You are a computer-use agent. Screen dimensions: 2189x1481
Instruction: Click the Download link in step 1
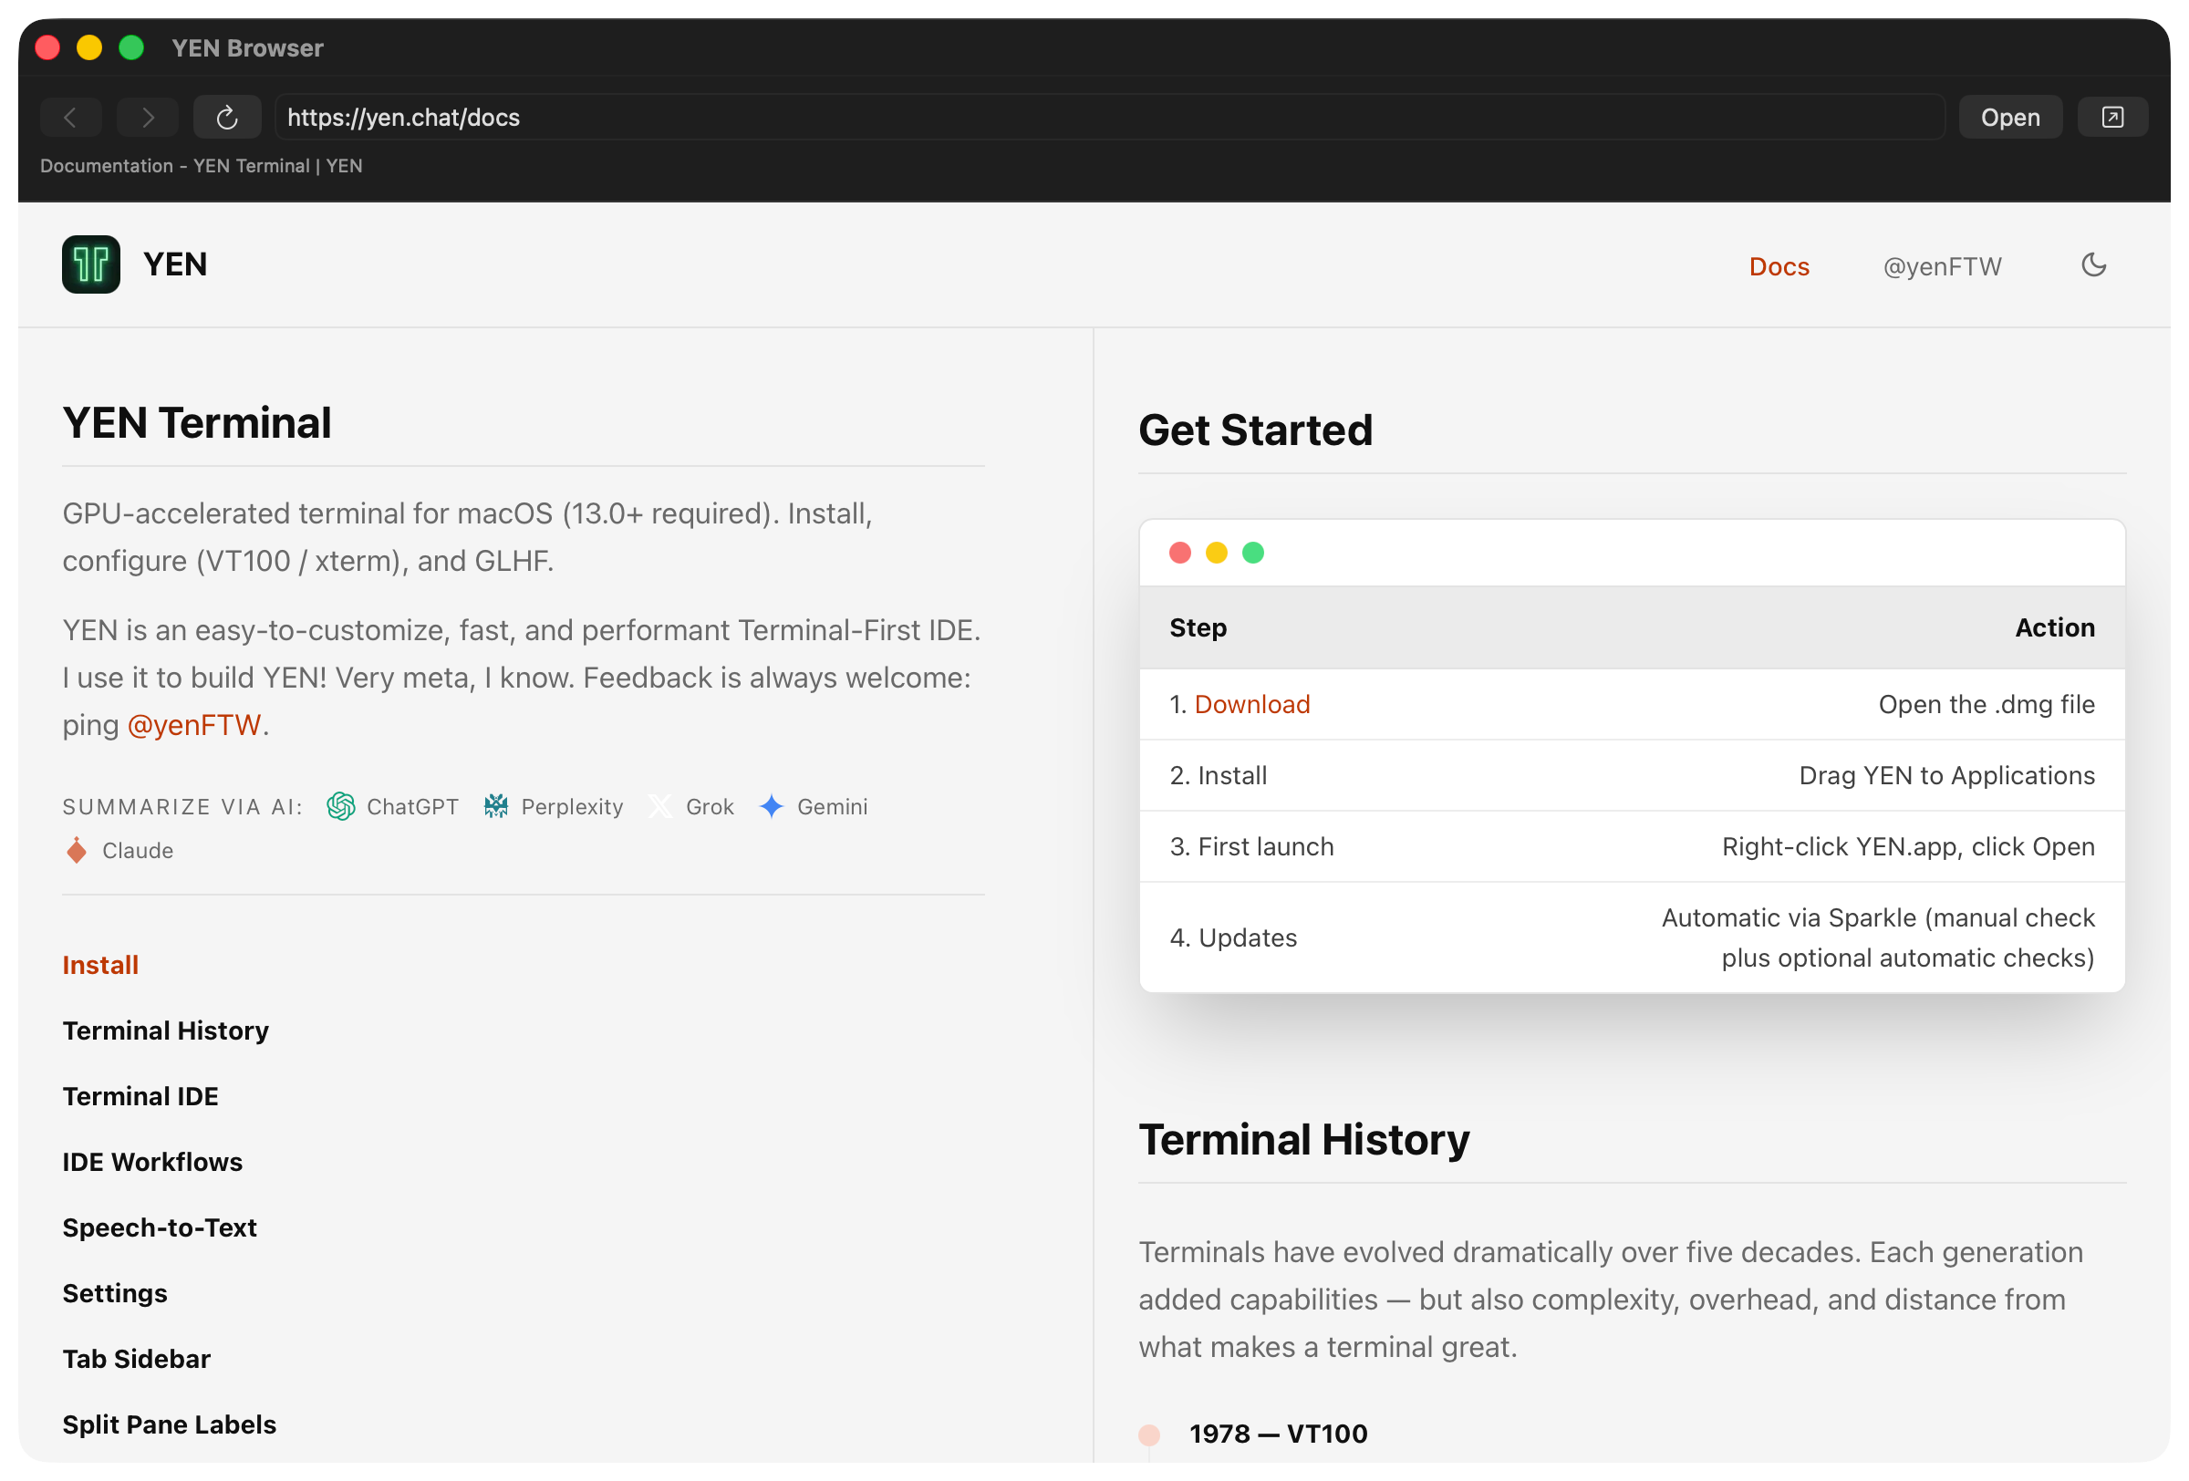tap(1250, 704)
